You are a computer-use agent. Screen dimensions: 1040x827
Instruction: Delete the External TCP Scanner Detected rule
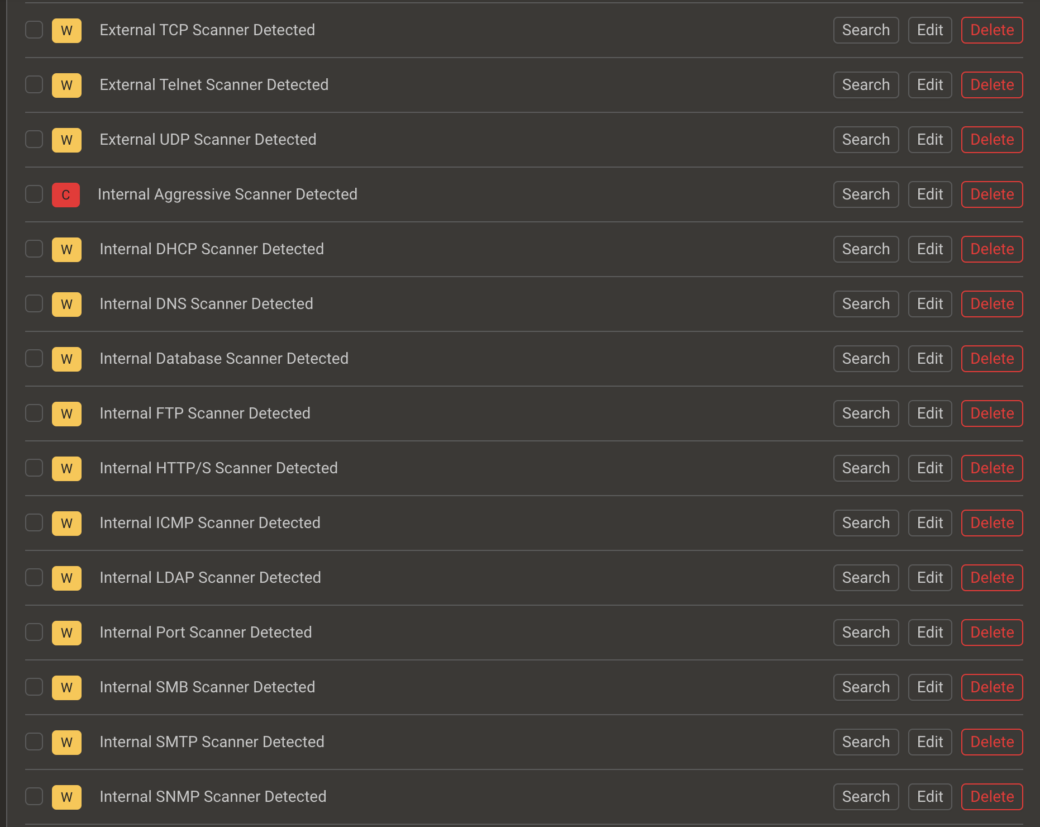(x=992, y=30)
